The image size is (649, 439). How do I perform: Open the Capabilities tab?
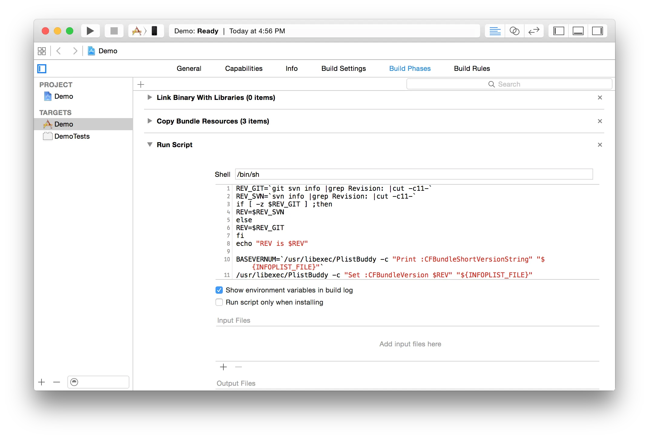244,68
